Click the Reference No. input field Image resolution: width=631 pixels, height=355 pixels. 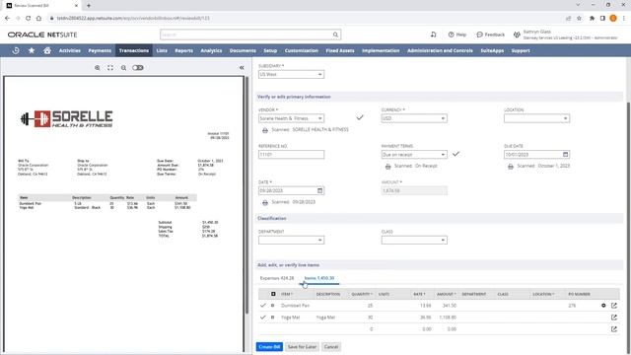point(292,155)
